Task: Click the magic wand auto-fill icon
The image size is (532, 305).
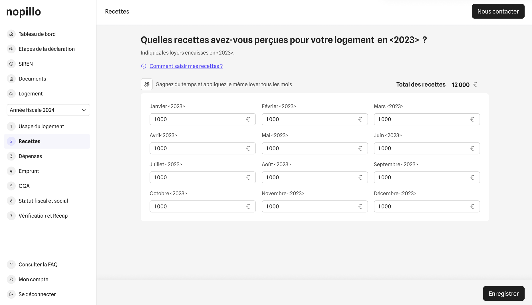Action: [x=147, y=84]
